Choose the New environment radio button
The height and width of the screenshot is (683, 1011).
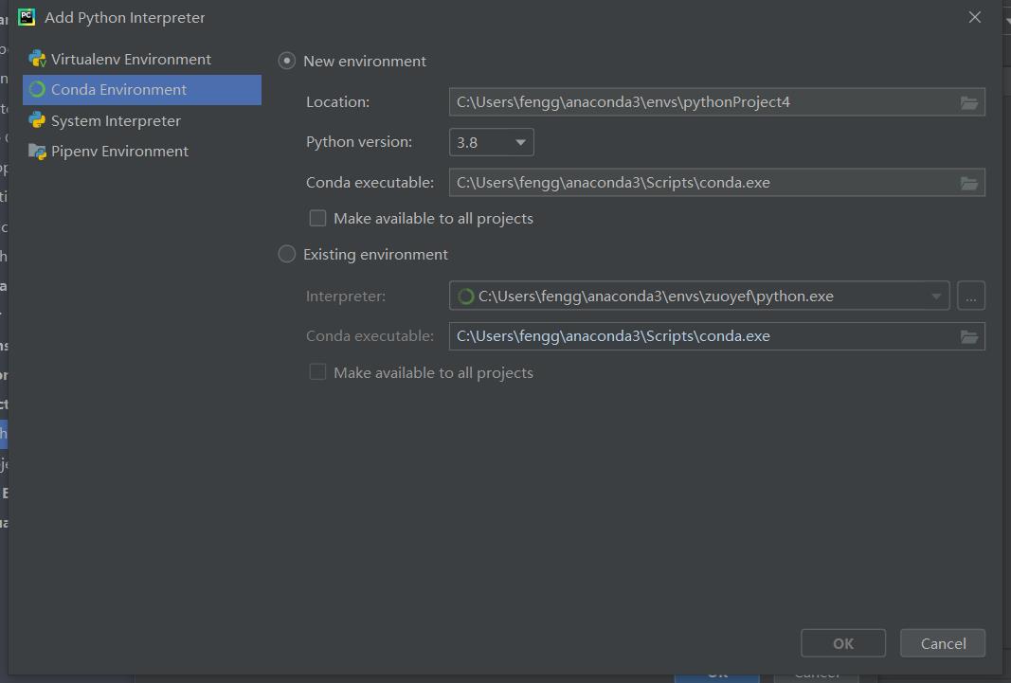tap(287, 62)
